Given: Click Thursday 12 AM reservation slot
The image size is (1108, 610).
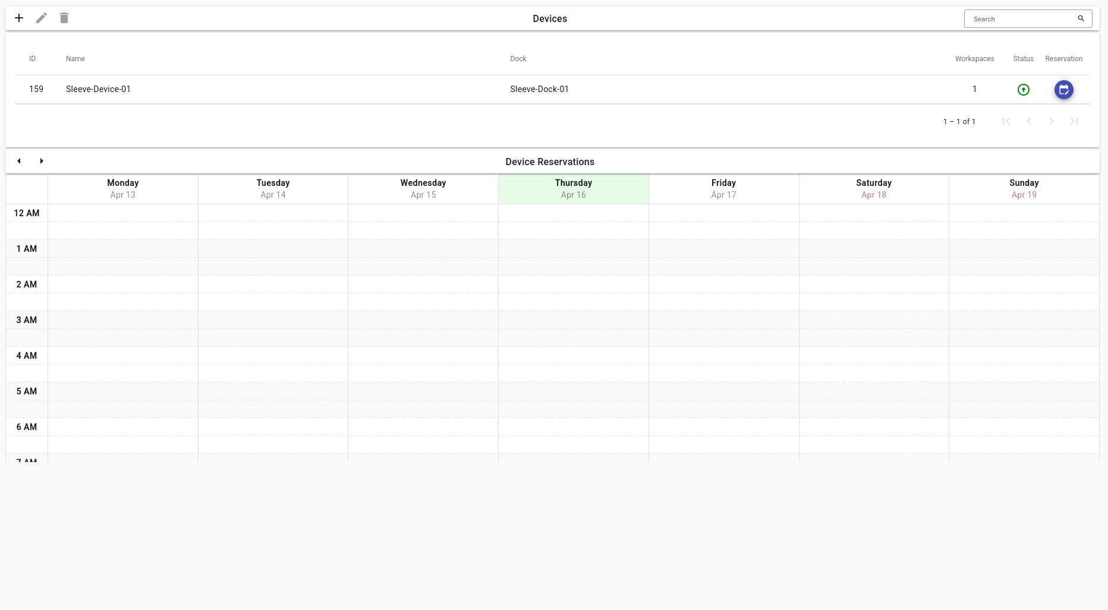Looking at the screenshot, I should pos(574,213).
